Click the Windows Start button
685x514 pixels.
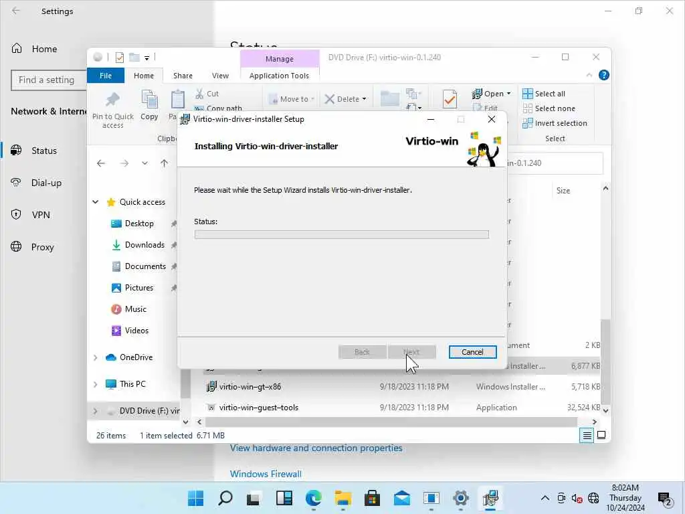(196, 498)
